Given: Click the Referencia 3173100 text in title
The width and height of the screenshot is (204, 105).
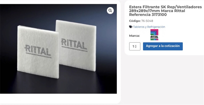Looking at the screenshot, I should click(x=148, y=15).
